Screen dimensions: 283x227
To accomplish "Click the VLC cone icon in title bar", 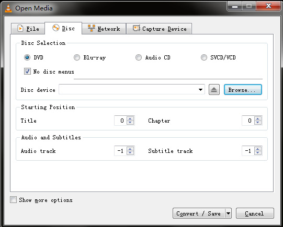I will [x=8, y=8].
